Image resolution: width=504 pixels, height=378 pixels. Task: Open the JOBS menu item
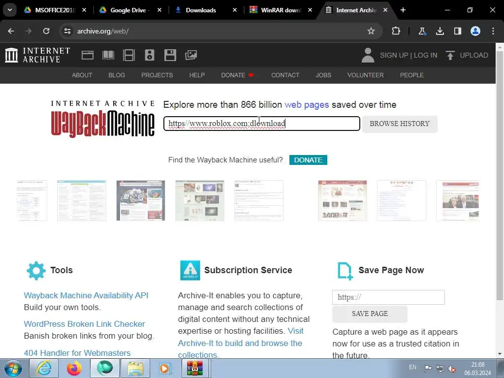click(x=323, y=75)
